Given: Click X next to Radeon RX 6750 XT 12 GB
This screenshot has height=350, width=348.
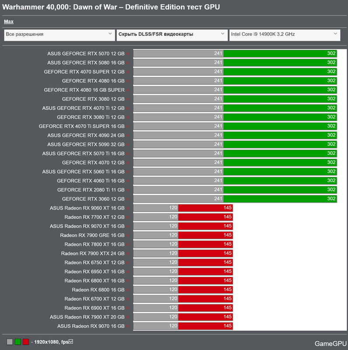Looking at the screenshot, I should coord(127,263).
